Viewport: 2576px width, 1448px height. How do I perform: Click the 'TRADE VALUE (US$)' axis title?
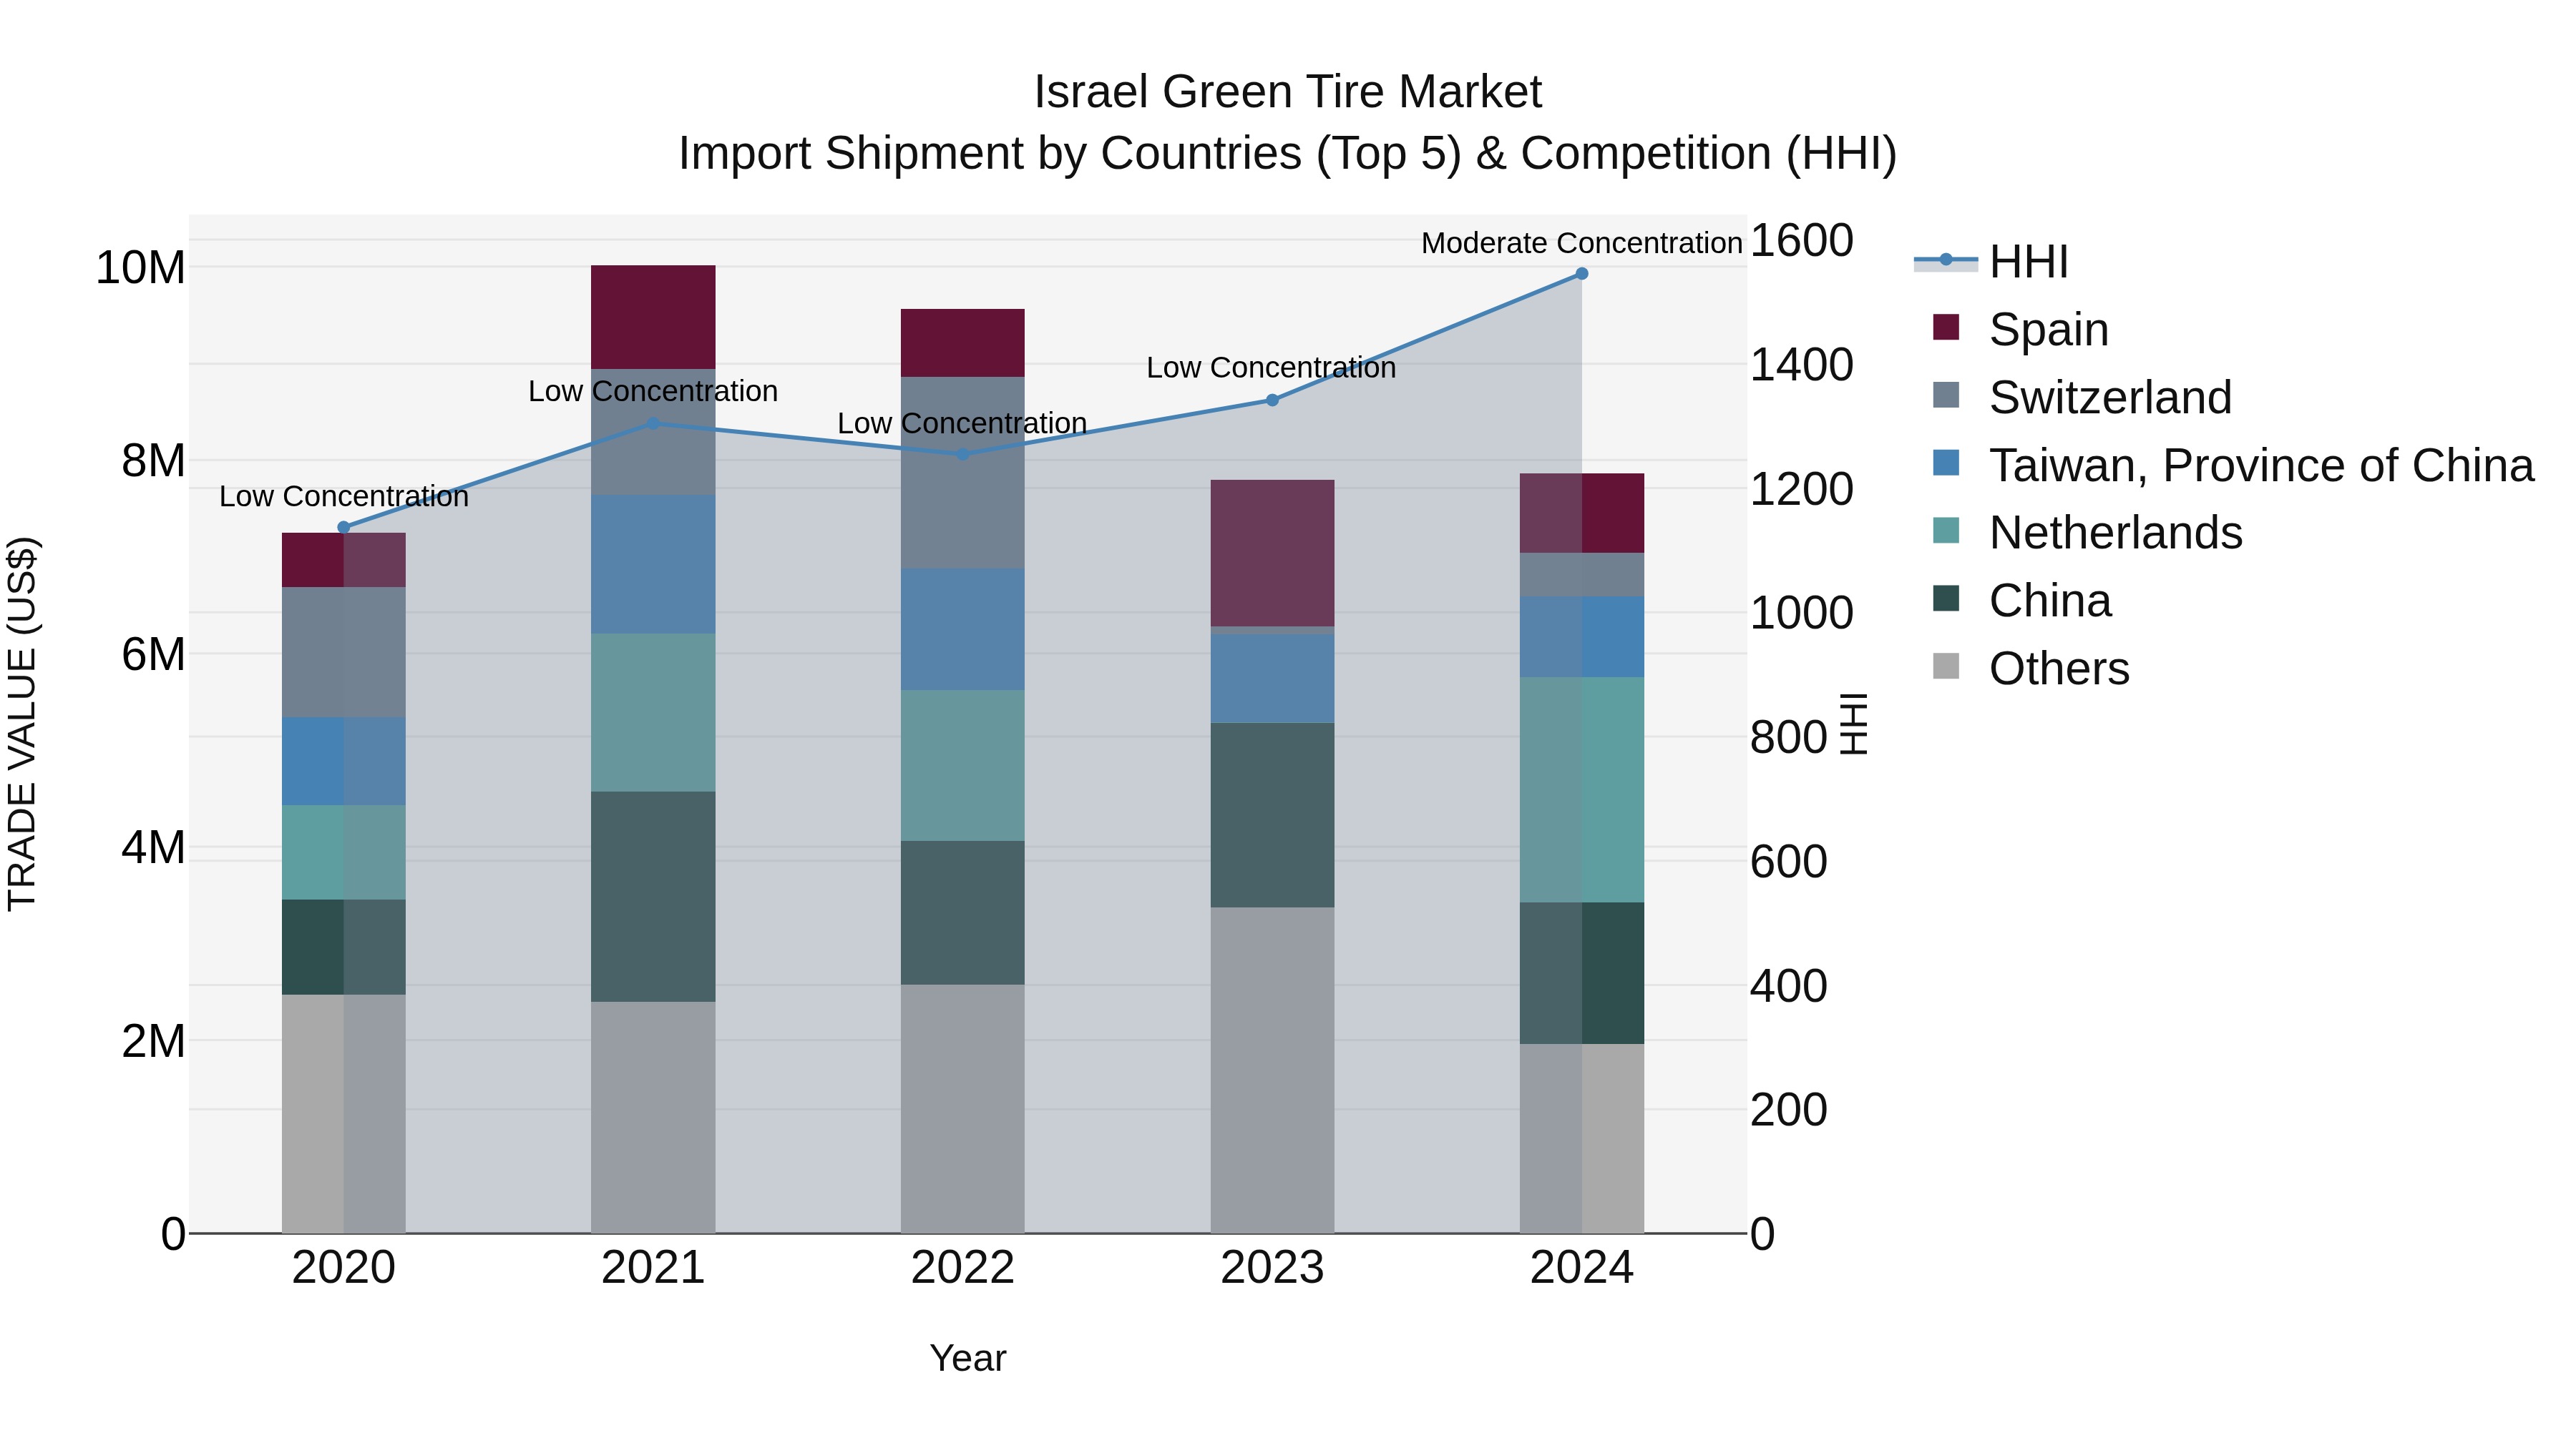tap(22, 724)
